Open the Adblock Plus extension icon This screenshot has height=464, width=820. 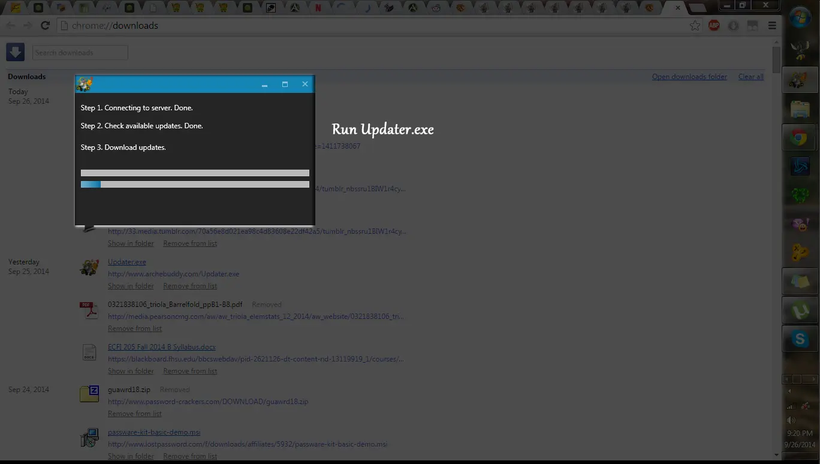tap(714, 26)
